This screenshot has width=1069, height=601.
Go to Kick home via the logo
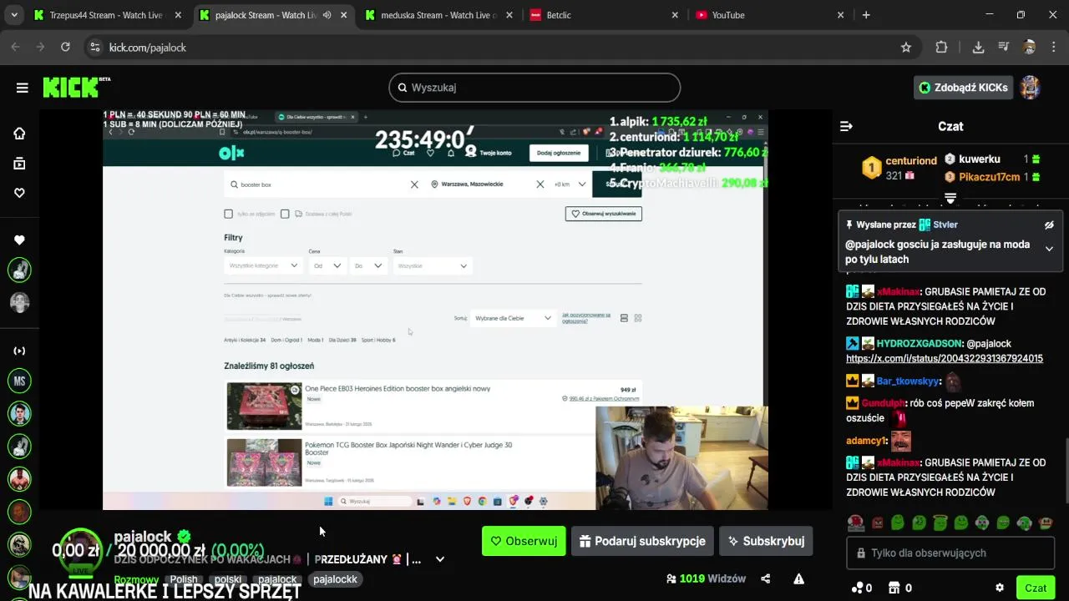point(76,88)
